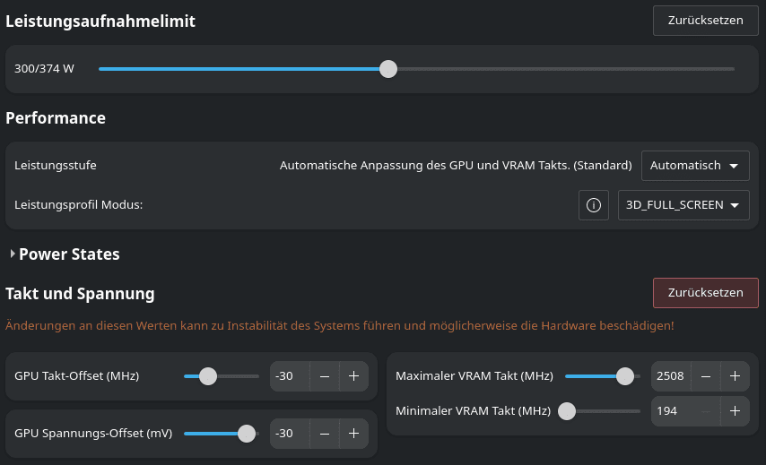
Task: Click the Leistungsaufnahmelimit heading
Action: (100, 21)
